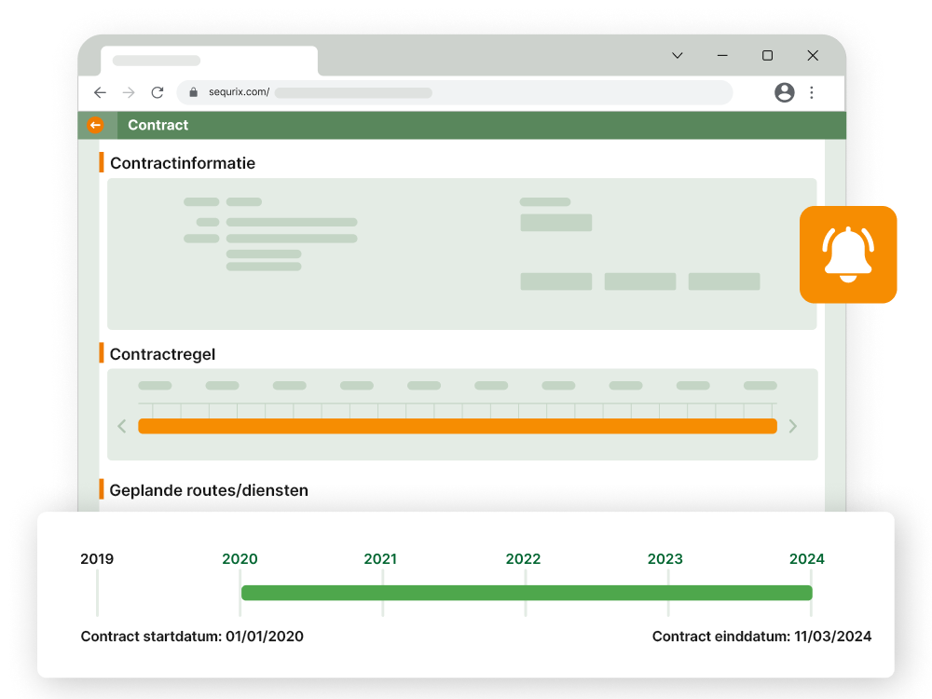The height and width of the screenshot is (699, 932).
Task: Click the Contract header title
Action: (158, 125)
